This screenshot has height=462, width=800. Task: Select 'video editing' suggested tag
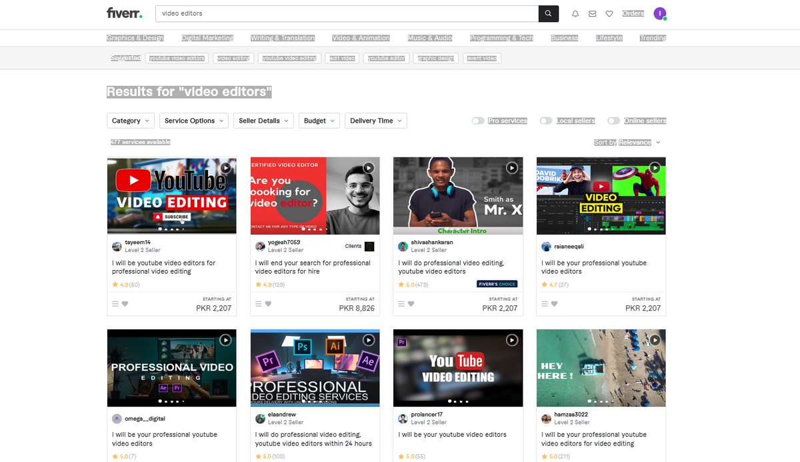233,58
